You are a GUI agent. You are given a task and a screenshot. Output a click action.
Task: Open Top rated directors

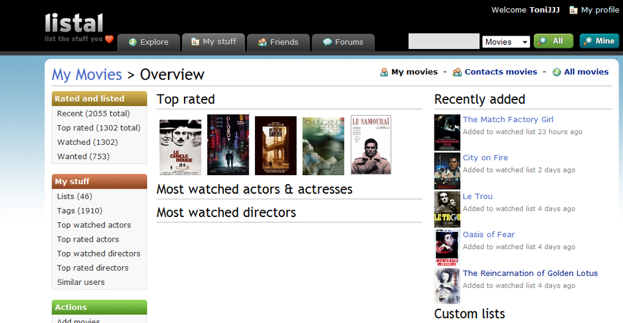tap(92, 267)
